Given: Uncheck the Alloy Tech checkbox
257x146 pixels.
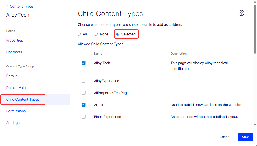Looking at the screenshot, I should [x=83, y=63].
